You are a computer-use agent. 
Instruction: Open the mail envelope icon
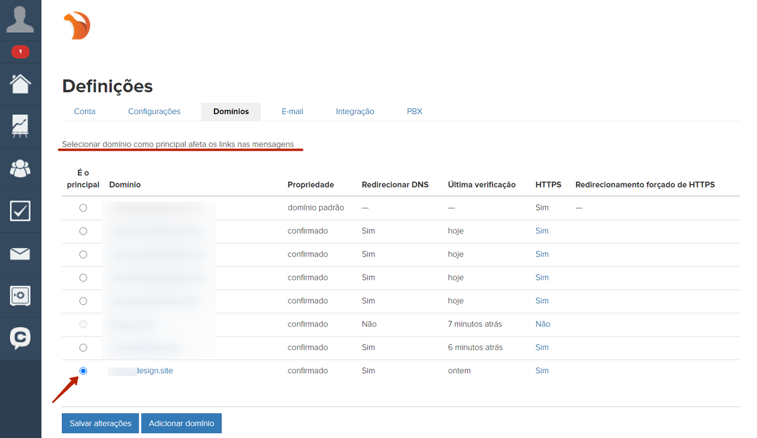20,254
